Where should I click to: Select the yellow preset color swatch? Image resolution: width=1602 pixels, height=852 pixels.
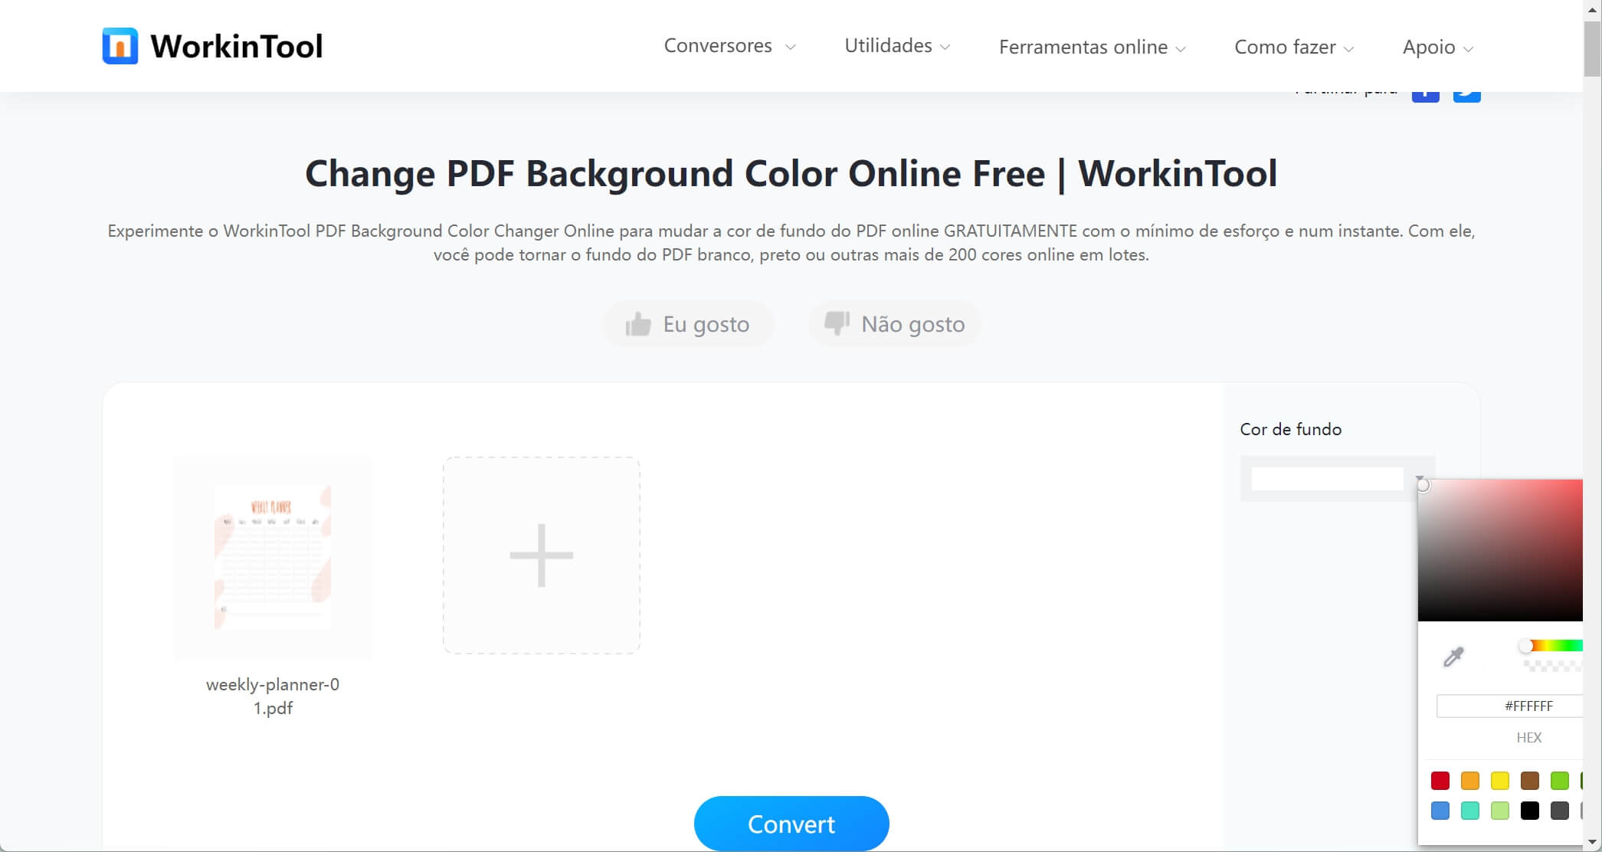(1500, 781)
